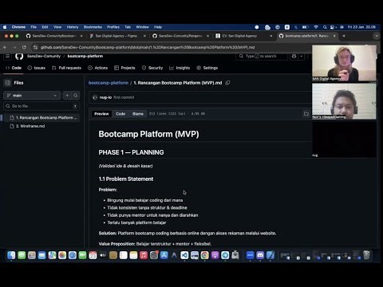This screenshot has height=287, width=383.
Task: Switch to San Digital Agency Figma tab
Action: pyautogui.click(x=116, y=36)
